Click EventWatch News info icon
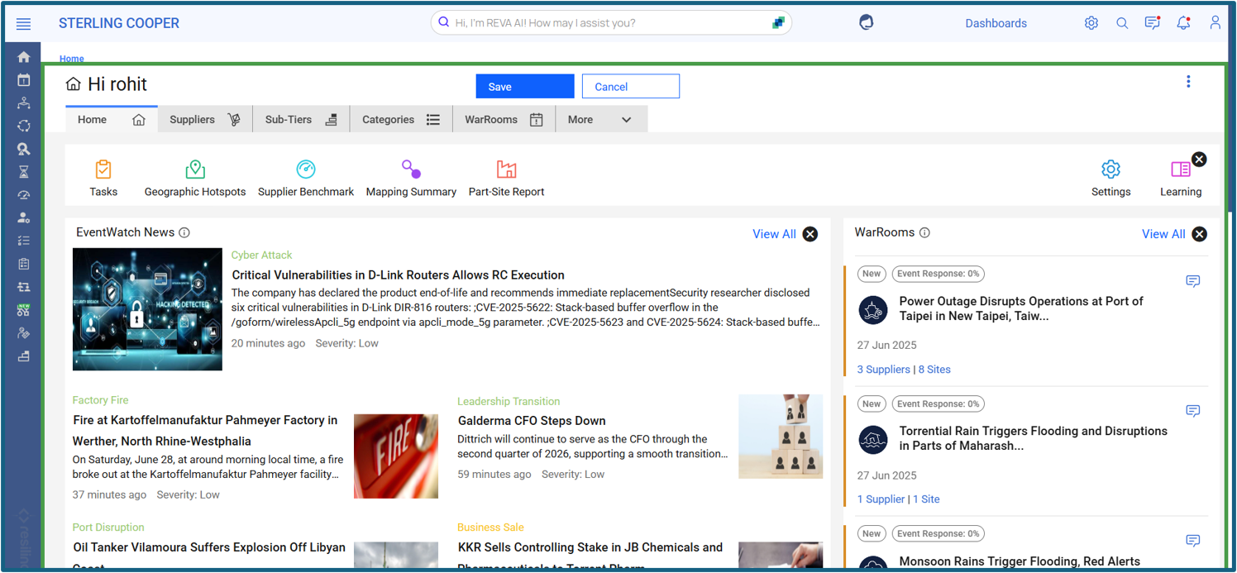This screenshot has height=573, width=1237. pyautogui.click(x=184, y=233)
